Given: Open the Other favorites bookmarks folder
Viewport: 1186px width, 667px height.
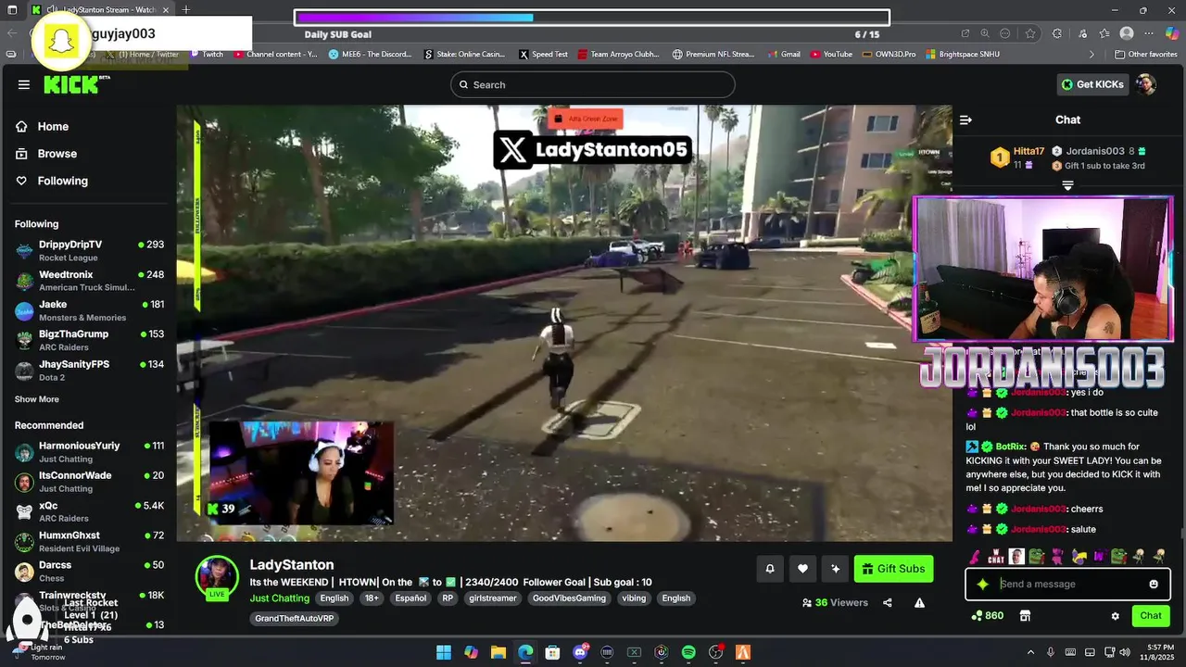Looking at the screenshot, I should [x=1146, y=55].
